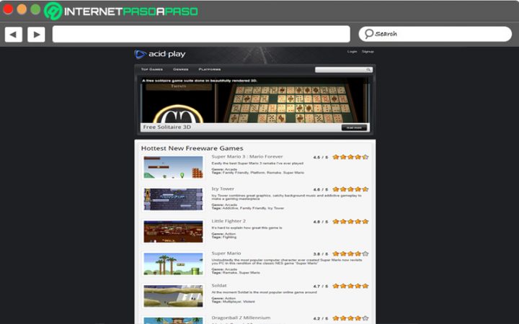Open the Genres menu
The image size is (519, 324).
tap(181, 69)
